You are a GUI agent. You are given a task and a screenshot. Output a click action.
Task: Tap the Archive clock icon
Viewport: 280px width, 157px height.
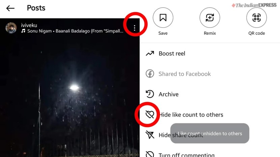pyautogui.click(x=150, y=94)
